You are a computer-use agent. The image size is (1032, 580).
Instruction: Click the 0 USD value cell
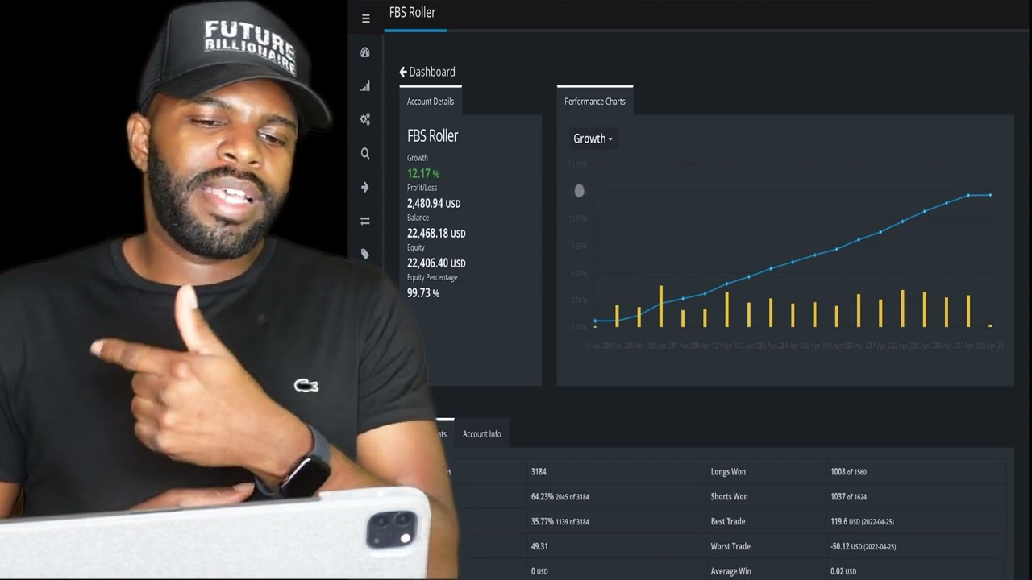(539, 571)
